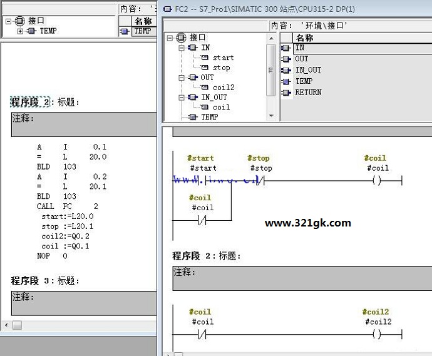Select the #stop normally closed contact
The image size is (432, 356).
coord(260,181)
